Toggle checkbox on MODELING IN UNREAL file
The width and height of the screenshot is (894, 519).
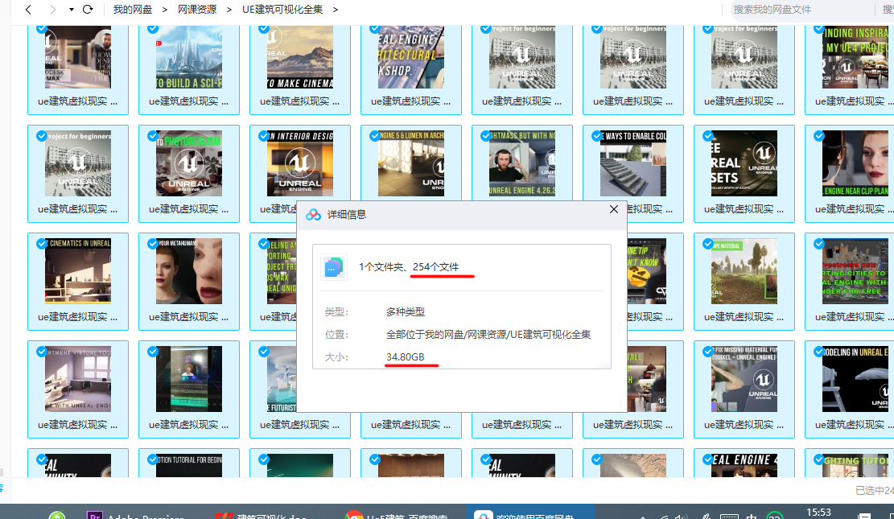click(x=818, y=352)
